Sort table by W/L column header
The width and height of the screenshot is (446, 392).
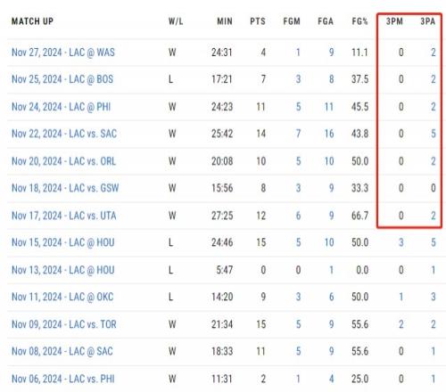tap(176, 21)
